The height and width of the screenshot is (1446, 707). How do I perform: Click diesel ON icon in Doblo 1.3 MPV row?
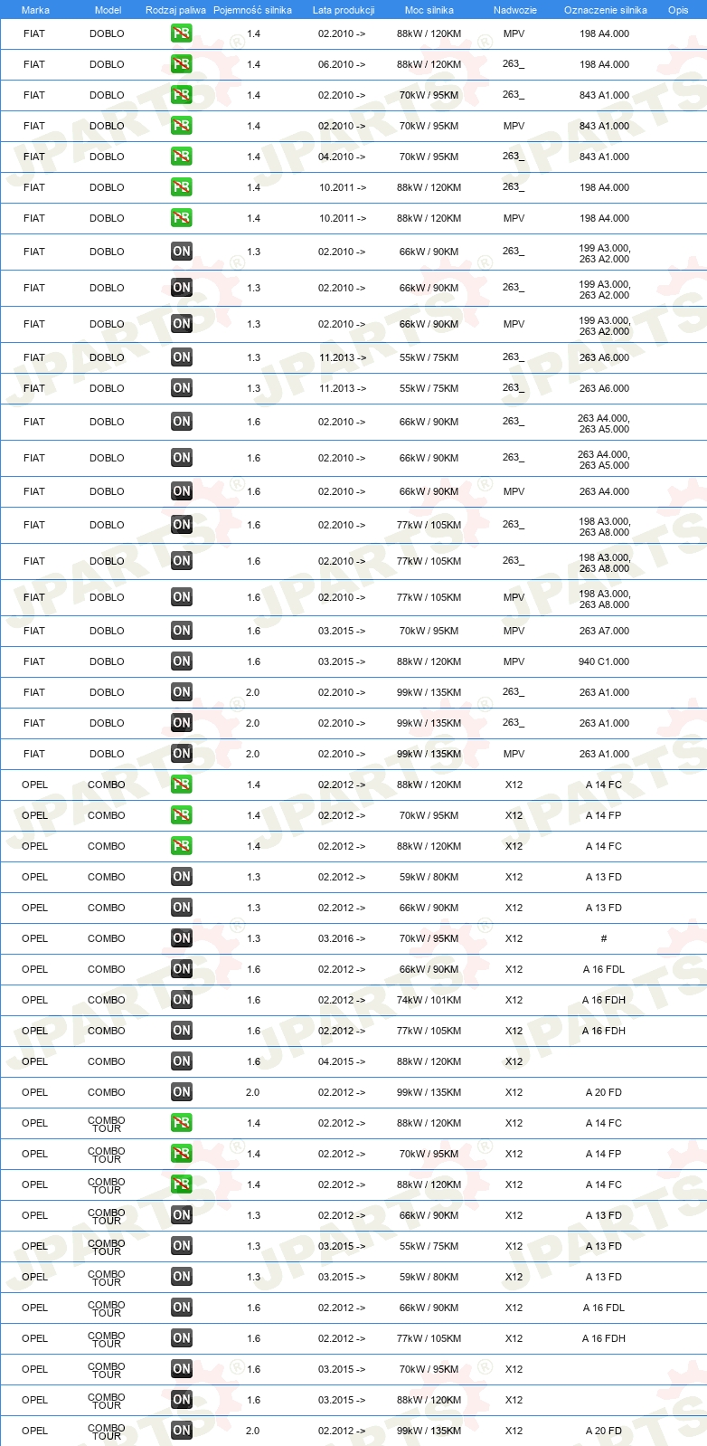click(182, 324)
